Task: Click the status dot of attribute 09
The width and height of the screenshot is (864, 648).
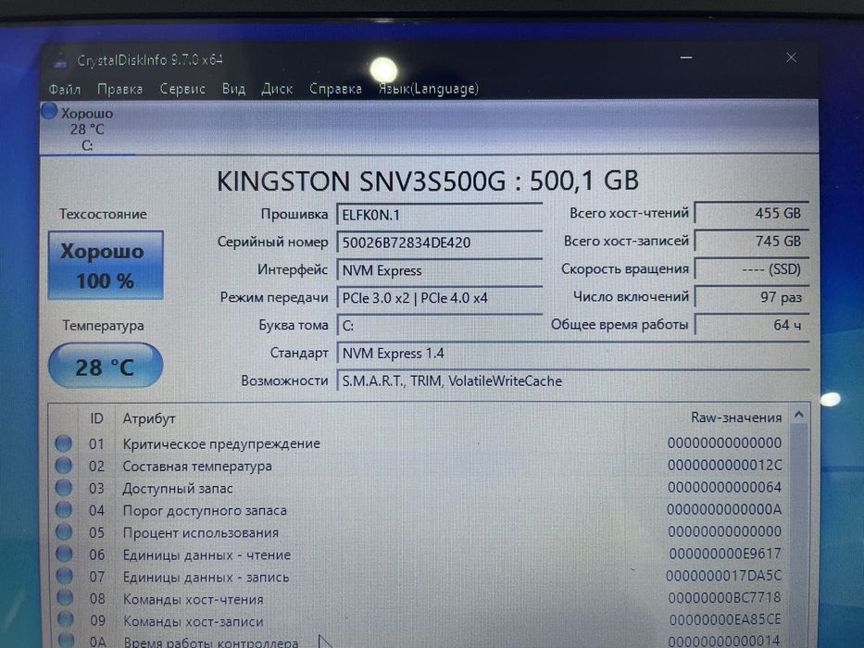Action: (x=66, y=620)
